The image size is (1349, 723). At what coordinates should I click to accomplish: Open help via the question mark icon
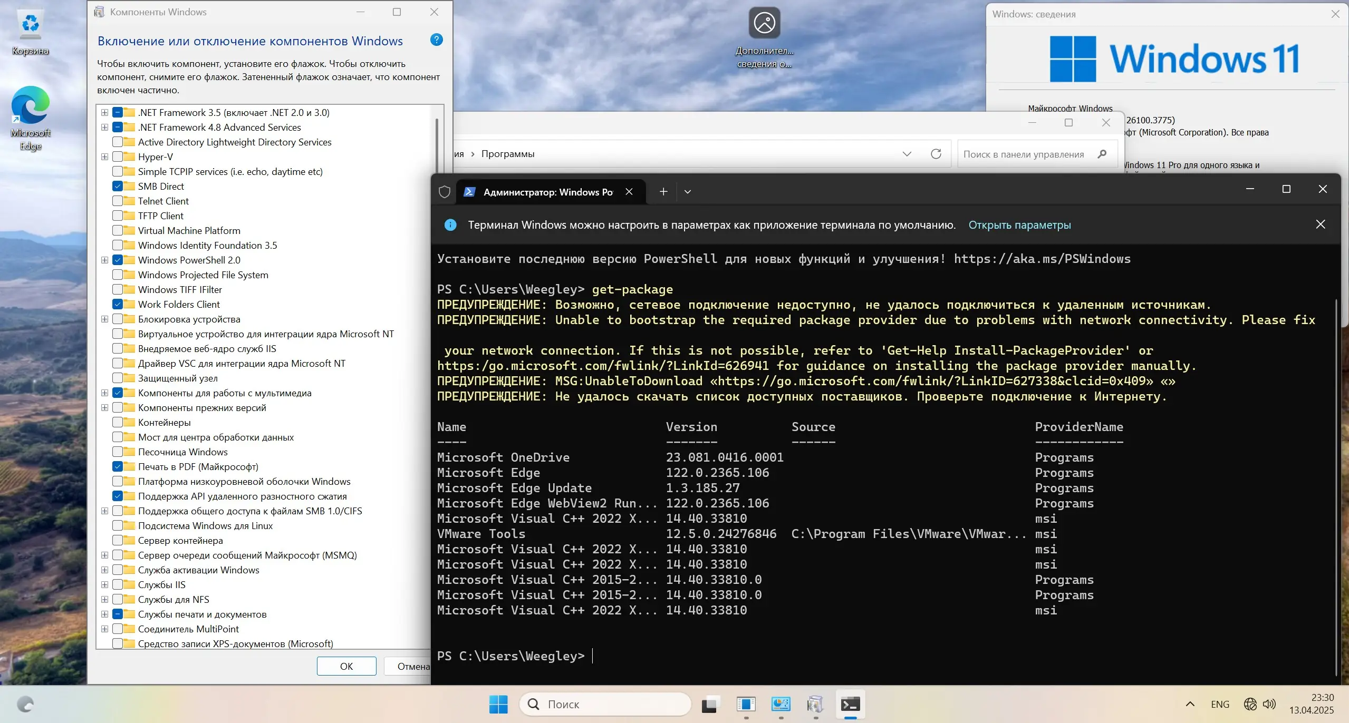[436, 40]
